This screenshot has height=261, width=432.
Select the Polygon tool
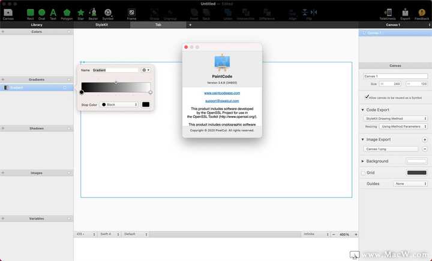coord(67,14)
